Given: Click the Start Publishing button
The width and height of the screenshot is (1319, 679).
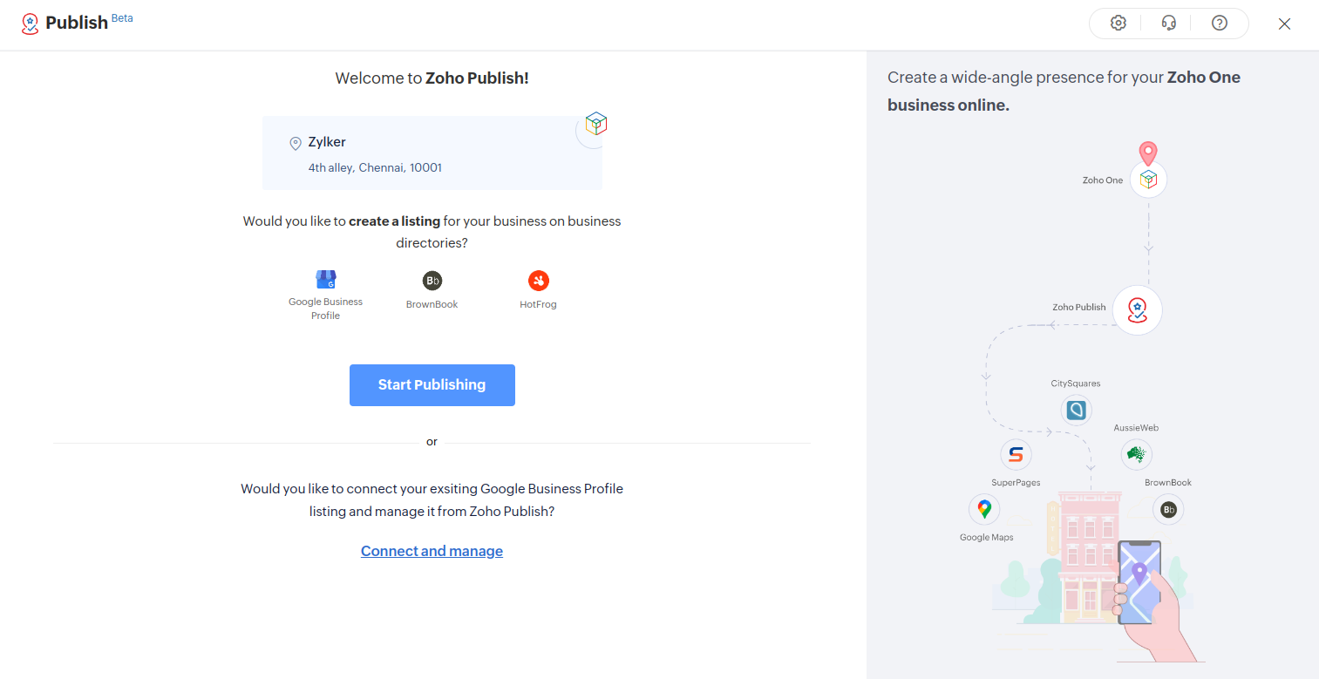Looking at the screenshot, I should click(432, 385).
